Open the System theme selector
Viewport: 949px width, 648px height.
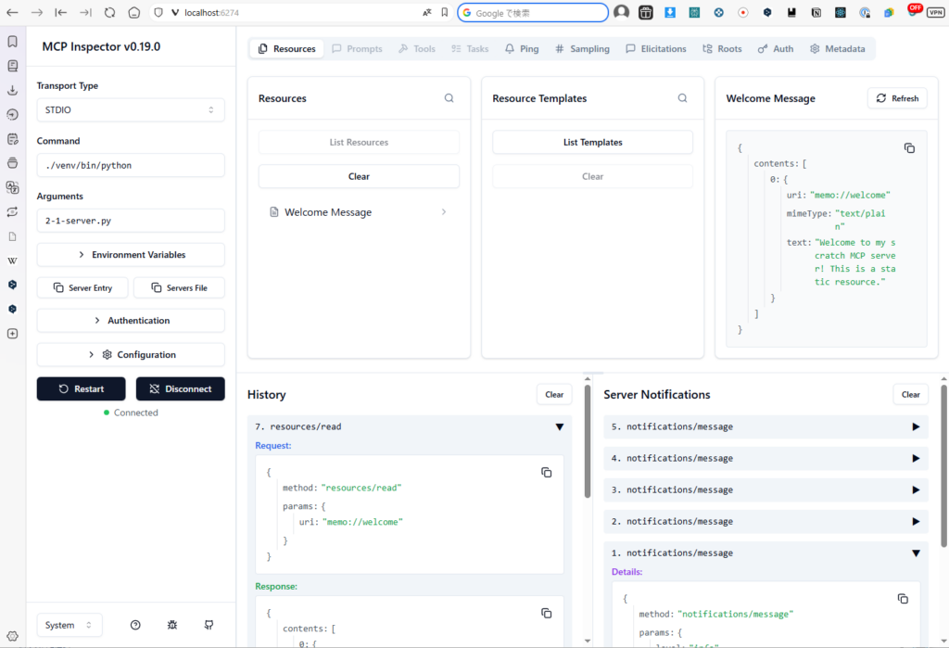click(70, 625)
